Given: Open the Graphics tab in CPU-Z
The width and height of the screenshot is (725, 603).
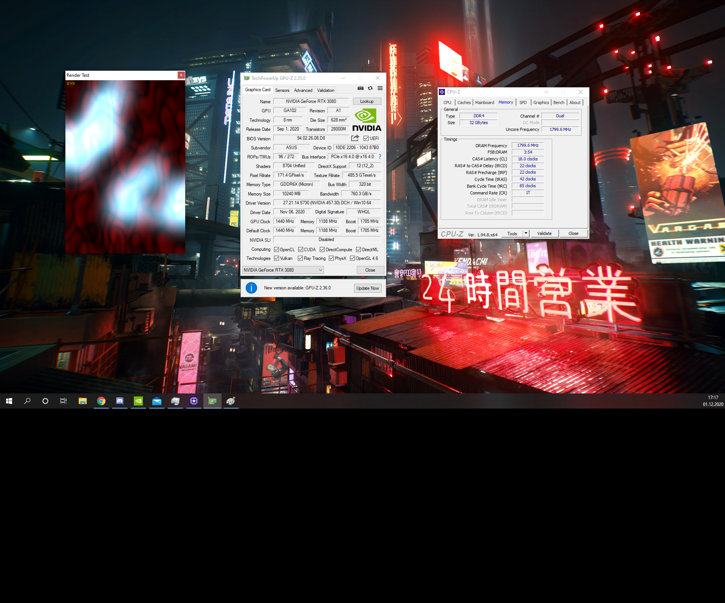Looking at the screenshot, I should pyautogui.click(x=541, y=103).
